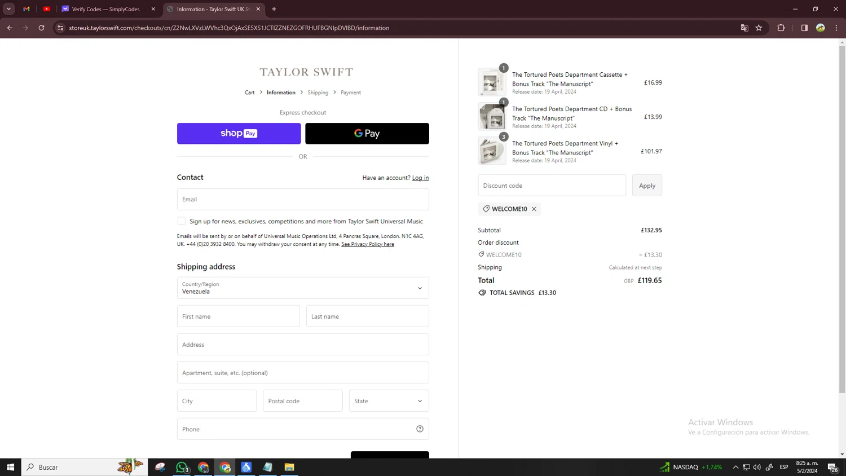Tick the news sign-up checkbox
Viewport: 846px width, 476px height.
pos(182,221)
